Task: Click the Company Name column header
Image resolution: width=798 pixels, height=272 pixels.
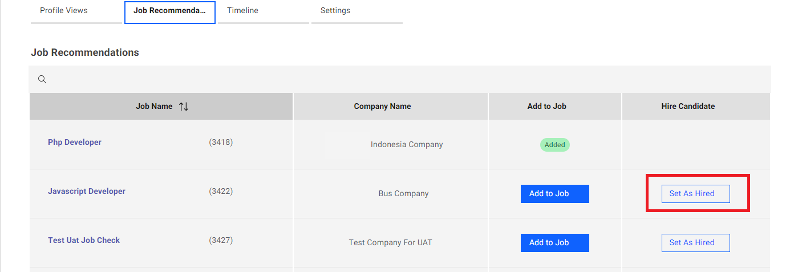Action: (x=382, y=107)
